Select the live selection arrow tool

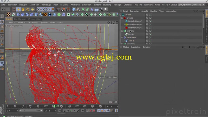14,10
